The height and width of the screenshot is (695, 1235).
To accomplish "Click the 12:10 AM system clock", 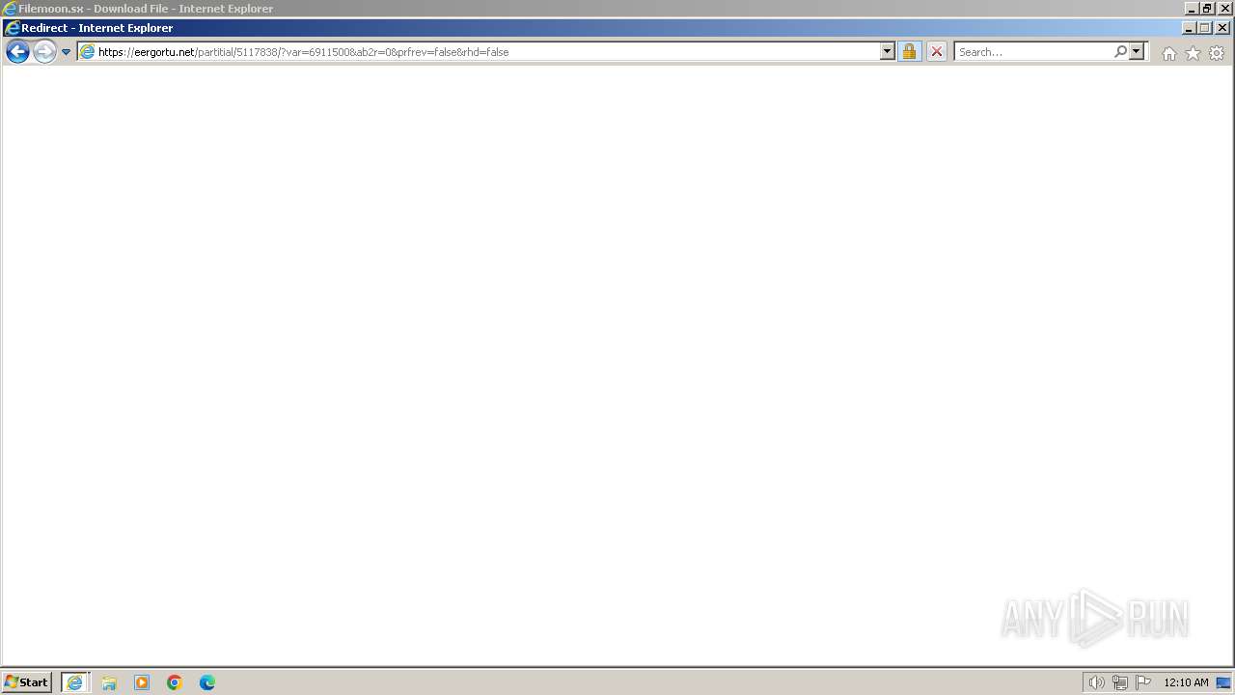I will 1186,682.
